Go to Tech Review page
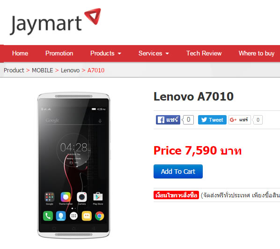This screenshot has height=249, width=280. pyautogui.click(x=204, y=54)
